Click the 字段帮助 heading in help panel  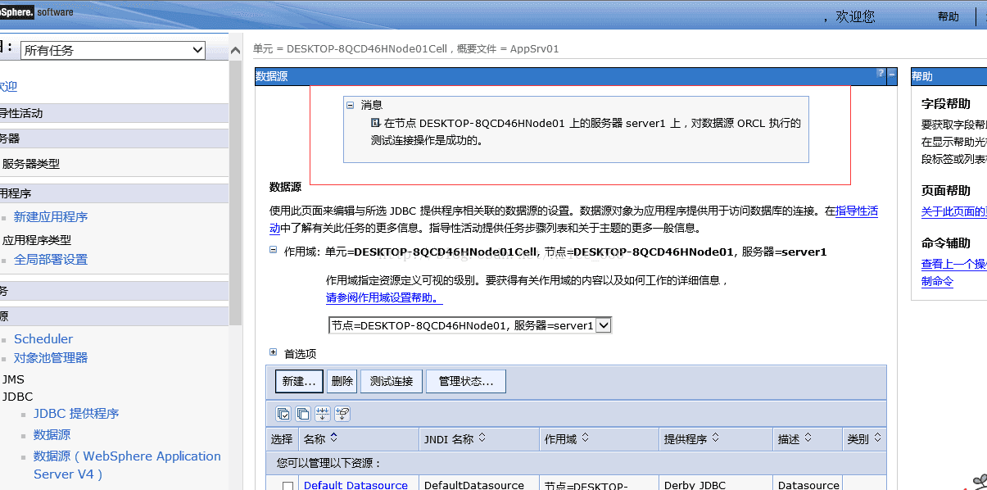point(946,104)
